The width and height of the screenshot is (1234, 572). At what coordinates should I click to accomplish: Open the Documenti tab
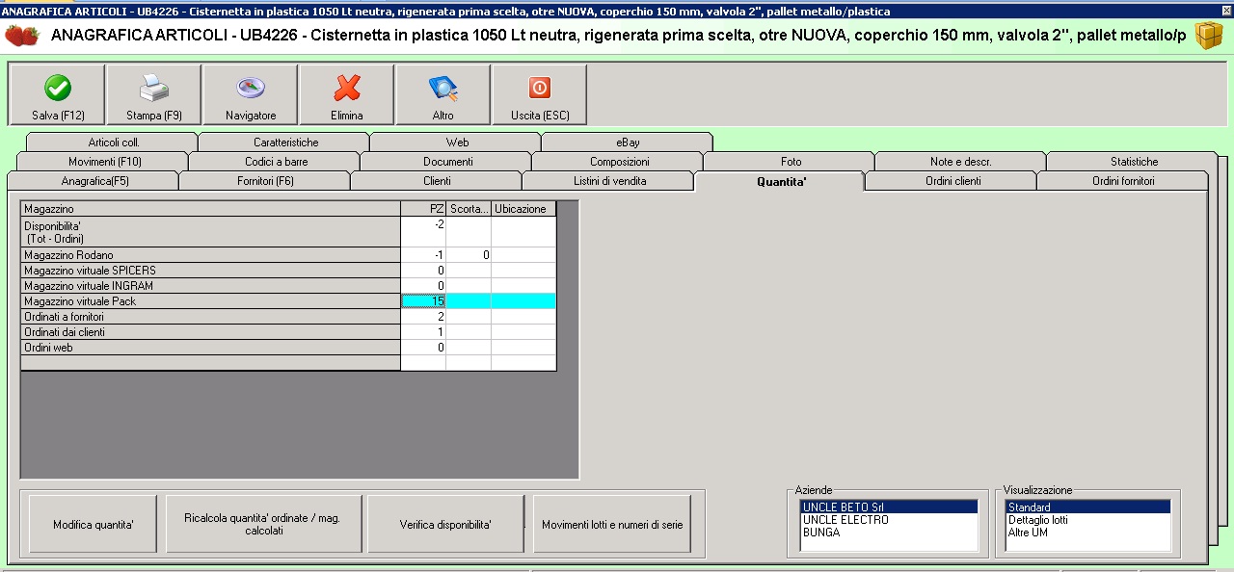(447, 162)
